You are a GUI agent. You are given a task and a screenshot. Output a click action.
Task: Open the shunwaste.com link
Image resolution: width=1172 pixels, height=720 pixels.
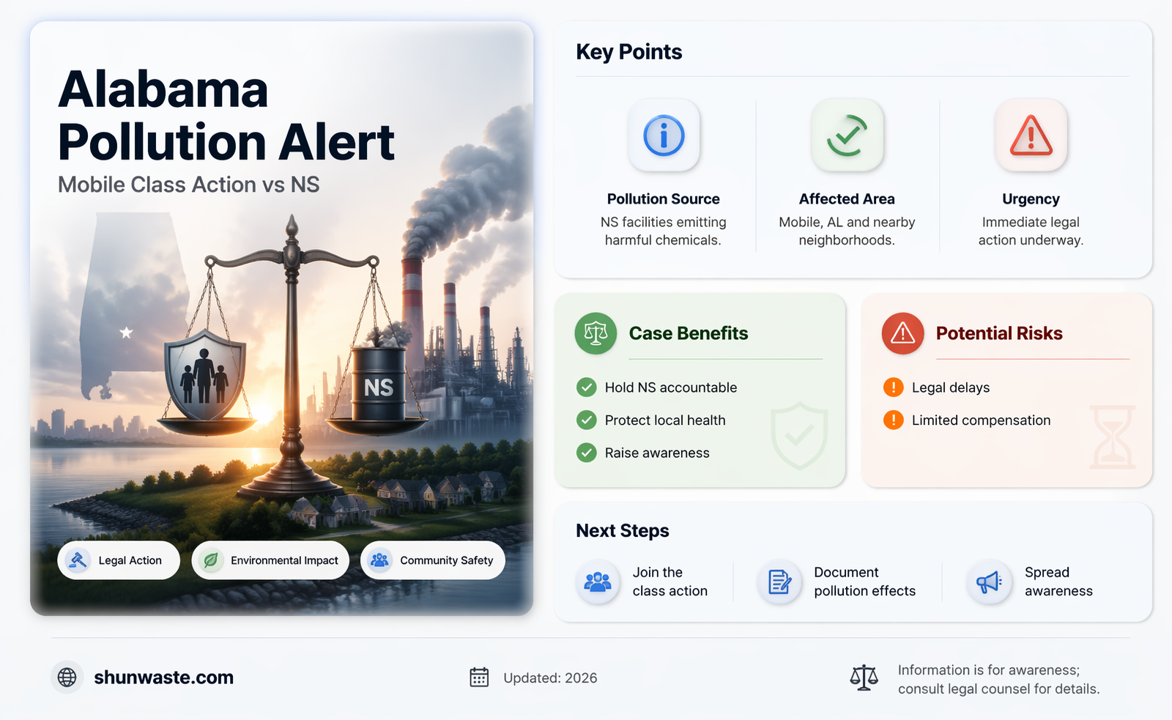click(x=163, y=678)
